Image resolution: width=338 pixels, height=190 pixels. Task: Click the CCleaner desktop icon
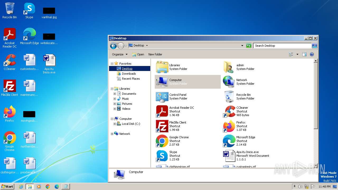(10, 62)
